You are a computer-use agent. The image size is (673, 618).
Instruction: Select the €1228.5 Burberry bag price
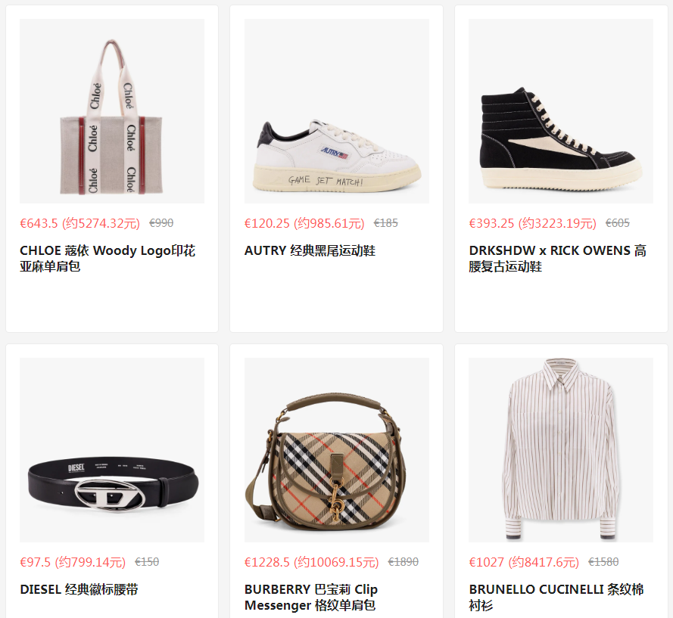312,562
